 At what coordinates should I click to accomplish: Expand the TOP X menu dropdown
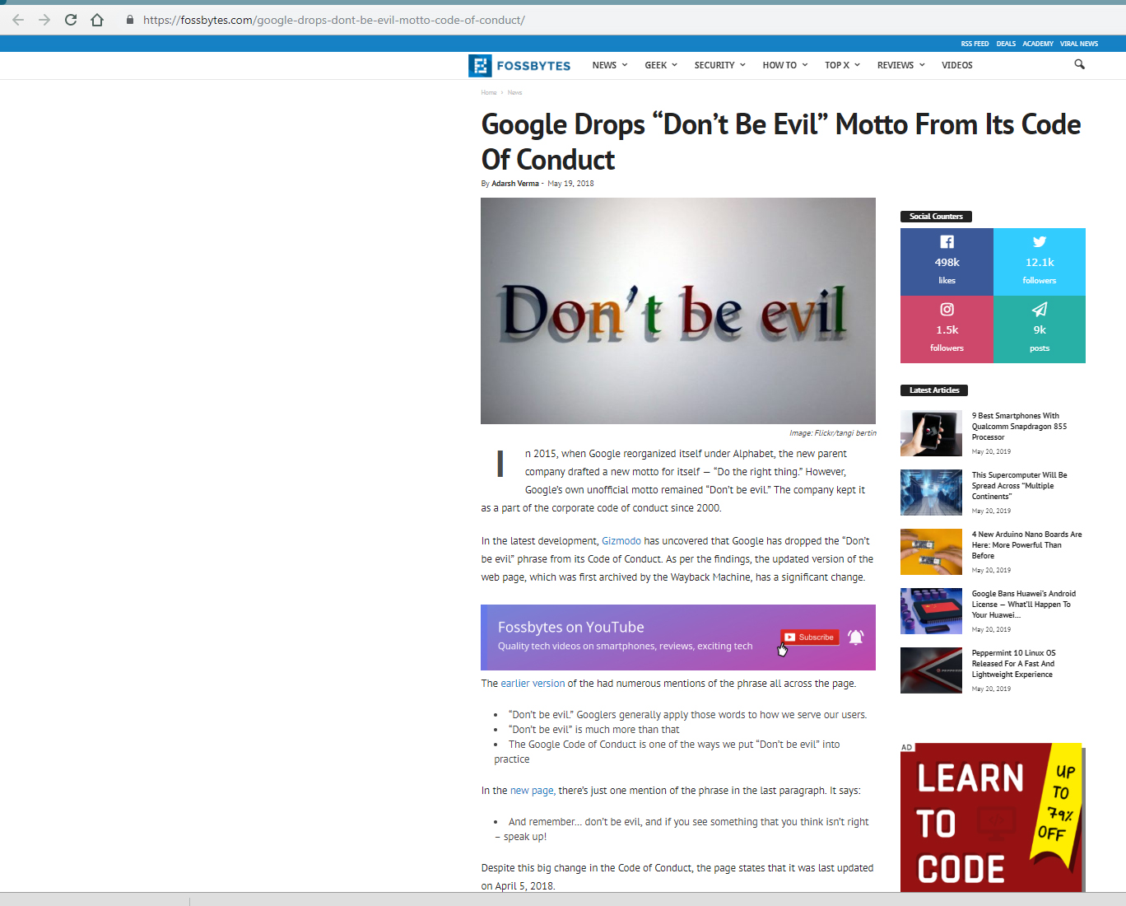click(x=842, y=65)
